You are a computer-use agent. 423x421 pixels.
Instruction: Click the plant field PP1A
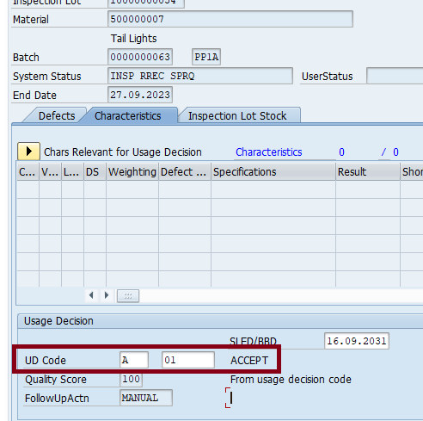(x=206, y=57)
